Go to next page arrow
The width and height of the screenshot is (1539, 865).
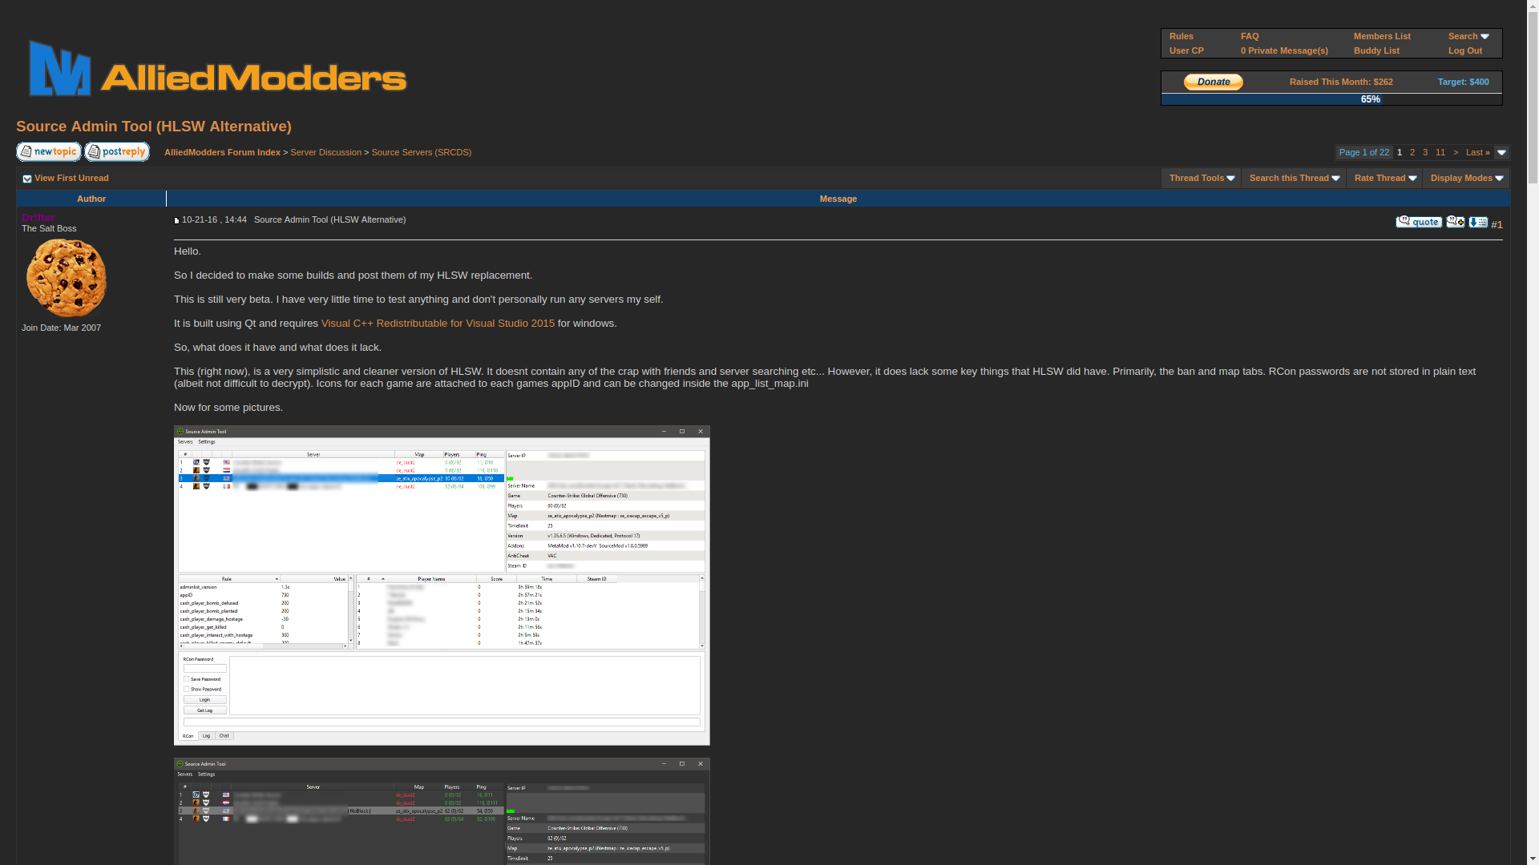pyautogui.click(x=1456, y=152)
